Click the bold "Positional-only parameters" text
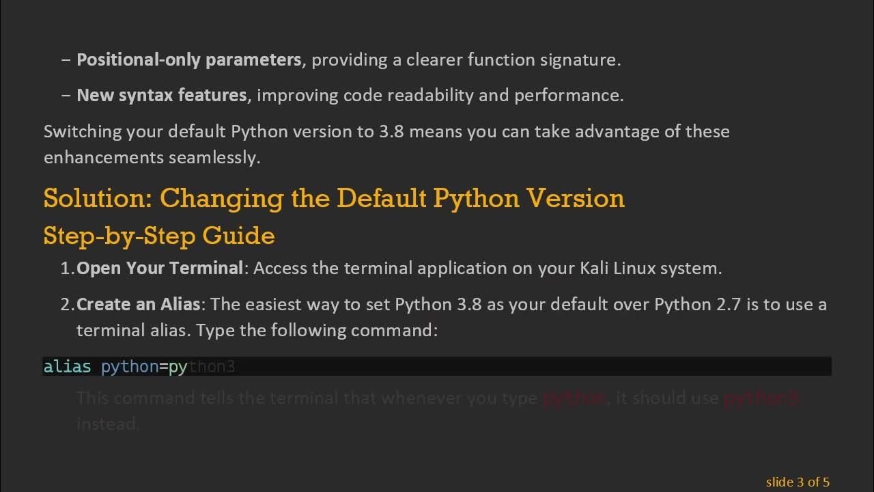Viewport: 874px width, 492px height. (188, 60)
